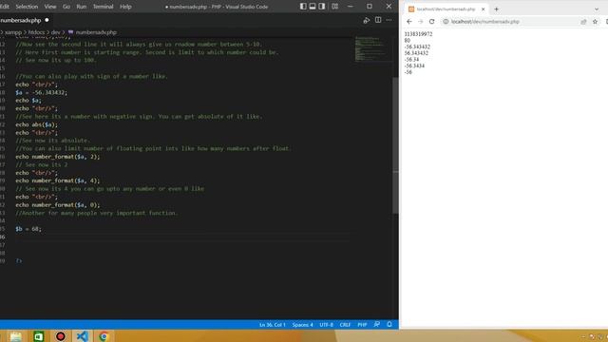Click the line $b = 68;

[x=28, y=229]
